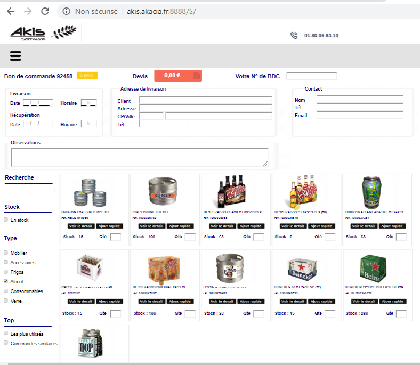
Task: Click the phone icon beside the number
Action: (x=294, y=36)
